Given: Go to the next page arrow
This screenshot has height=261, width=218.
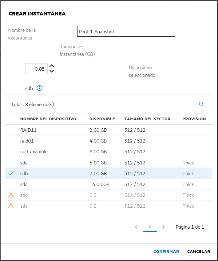Looking at the screenshot, I should pyautogui.click(x=164, y=227).
